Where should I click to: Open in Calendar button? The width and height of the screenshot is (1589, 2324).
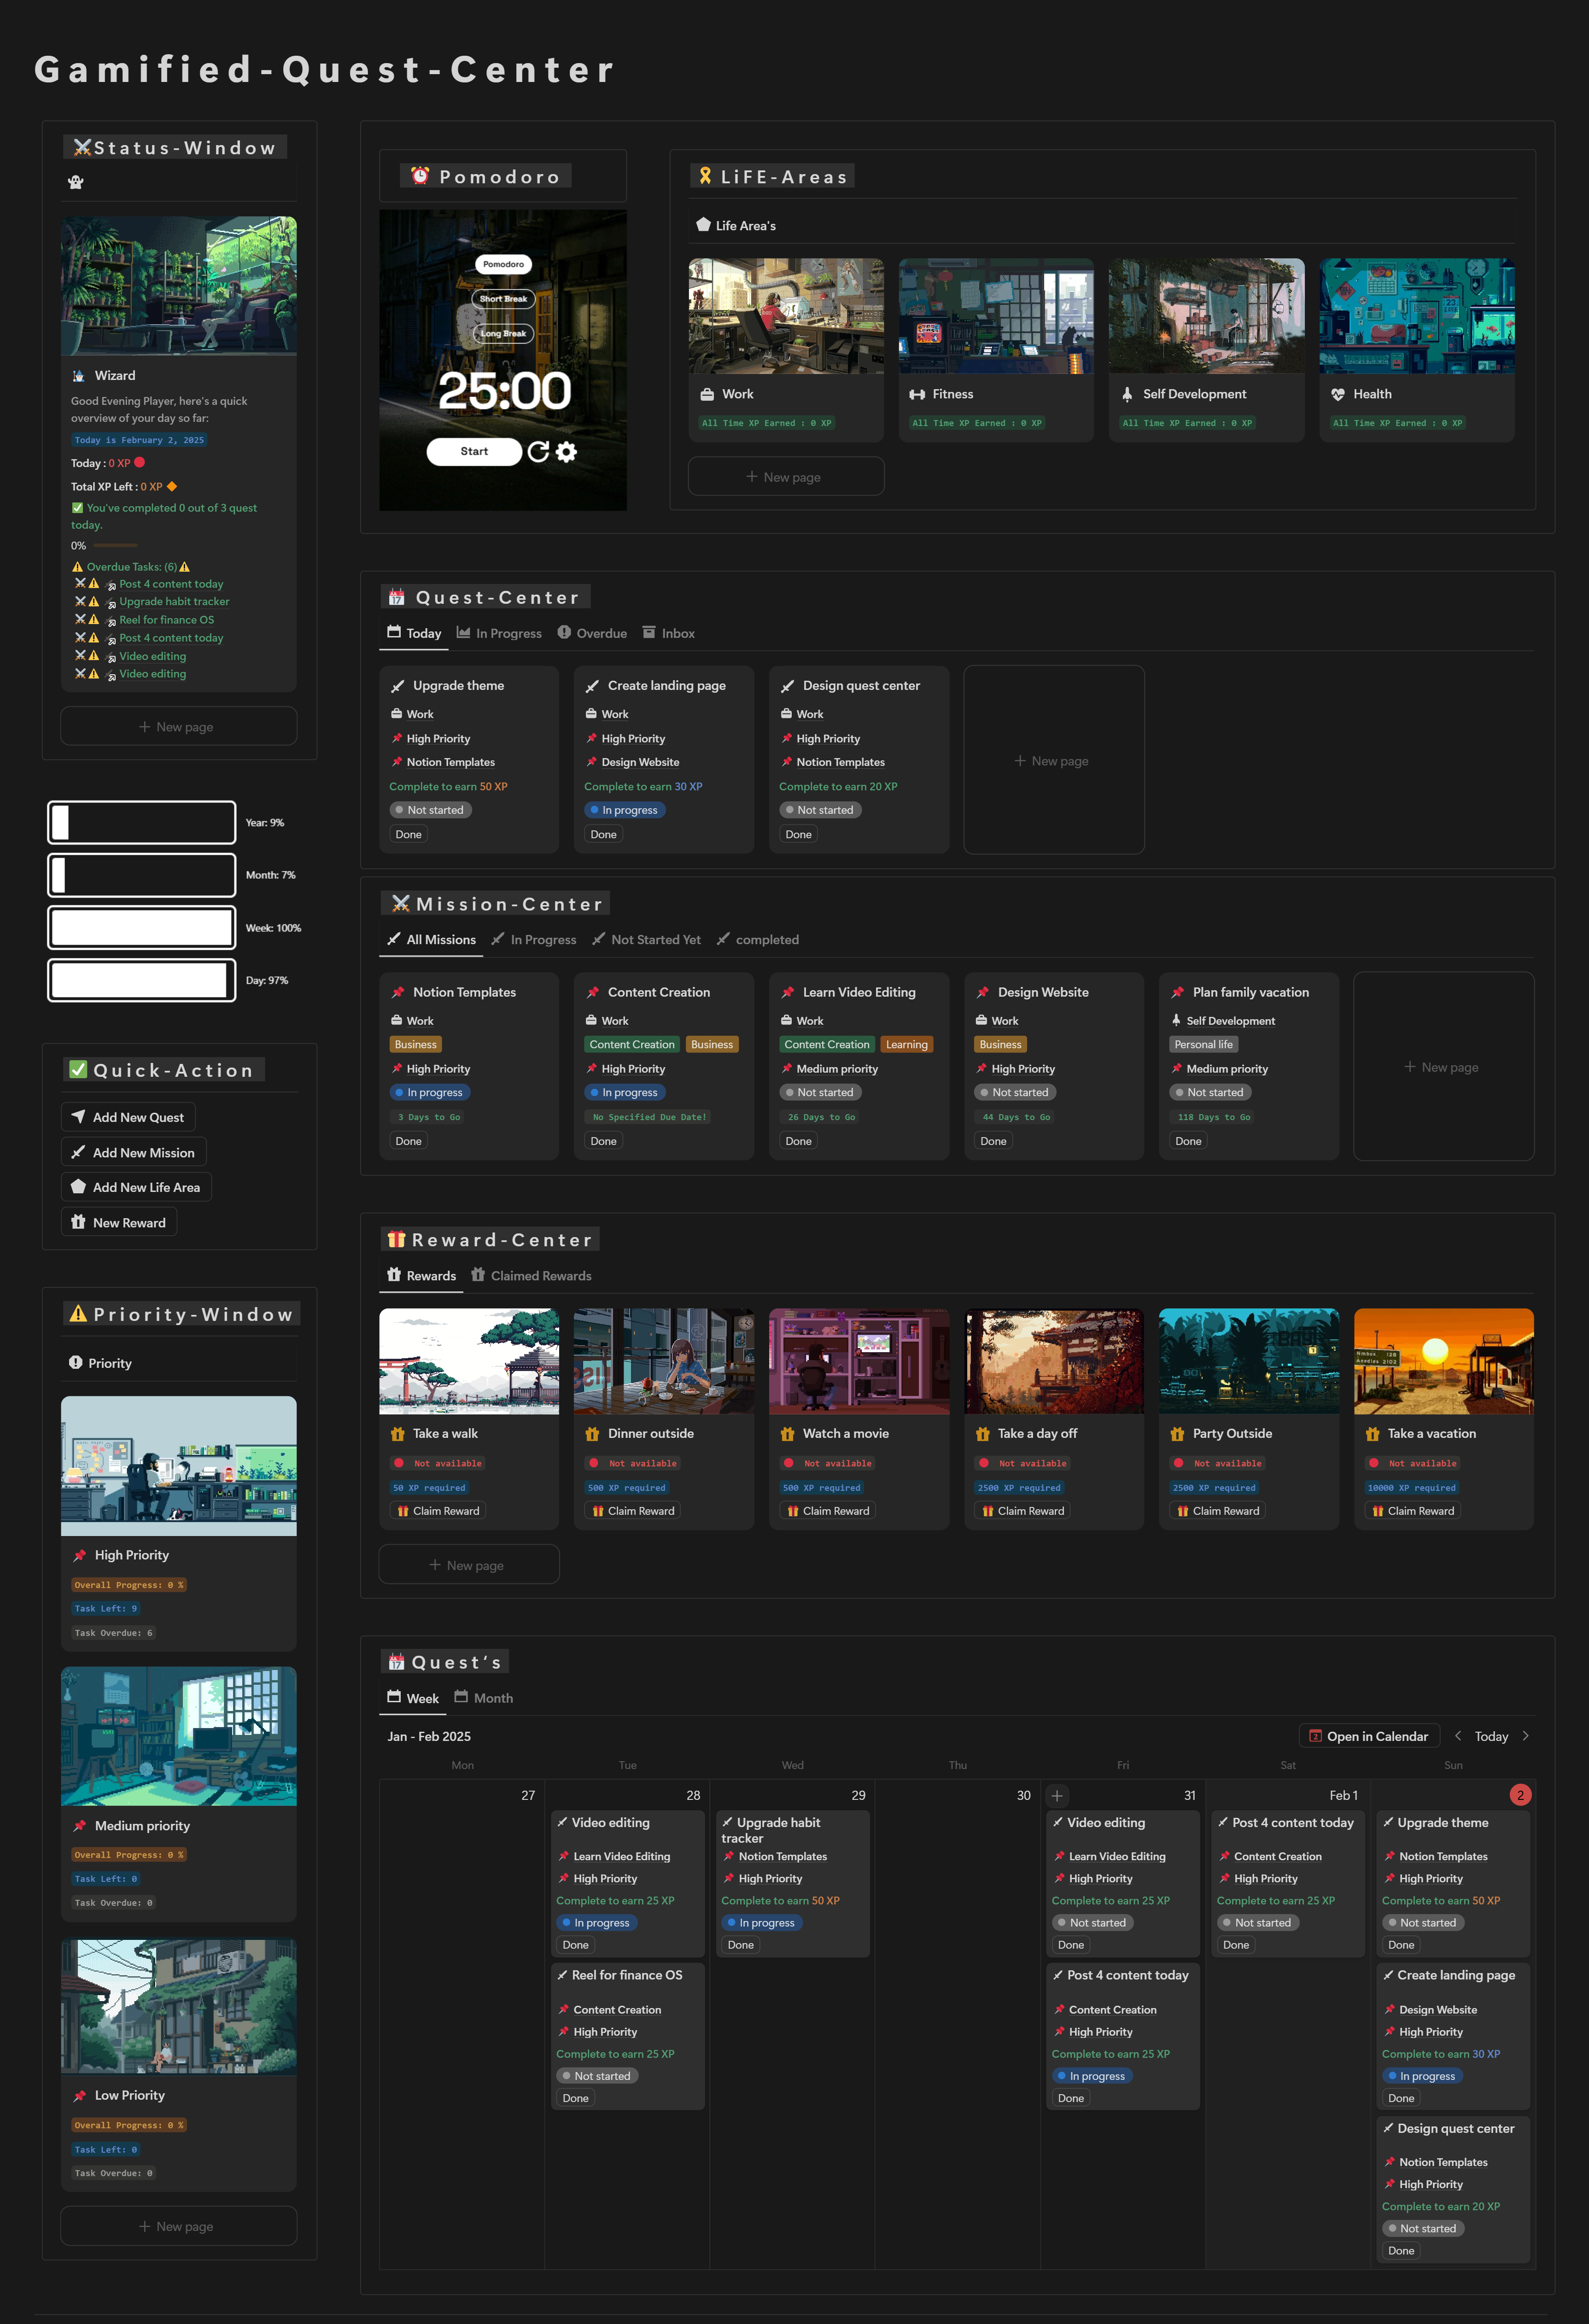(1369, 1736)
